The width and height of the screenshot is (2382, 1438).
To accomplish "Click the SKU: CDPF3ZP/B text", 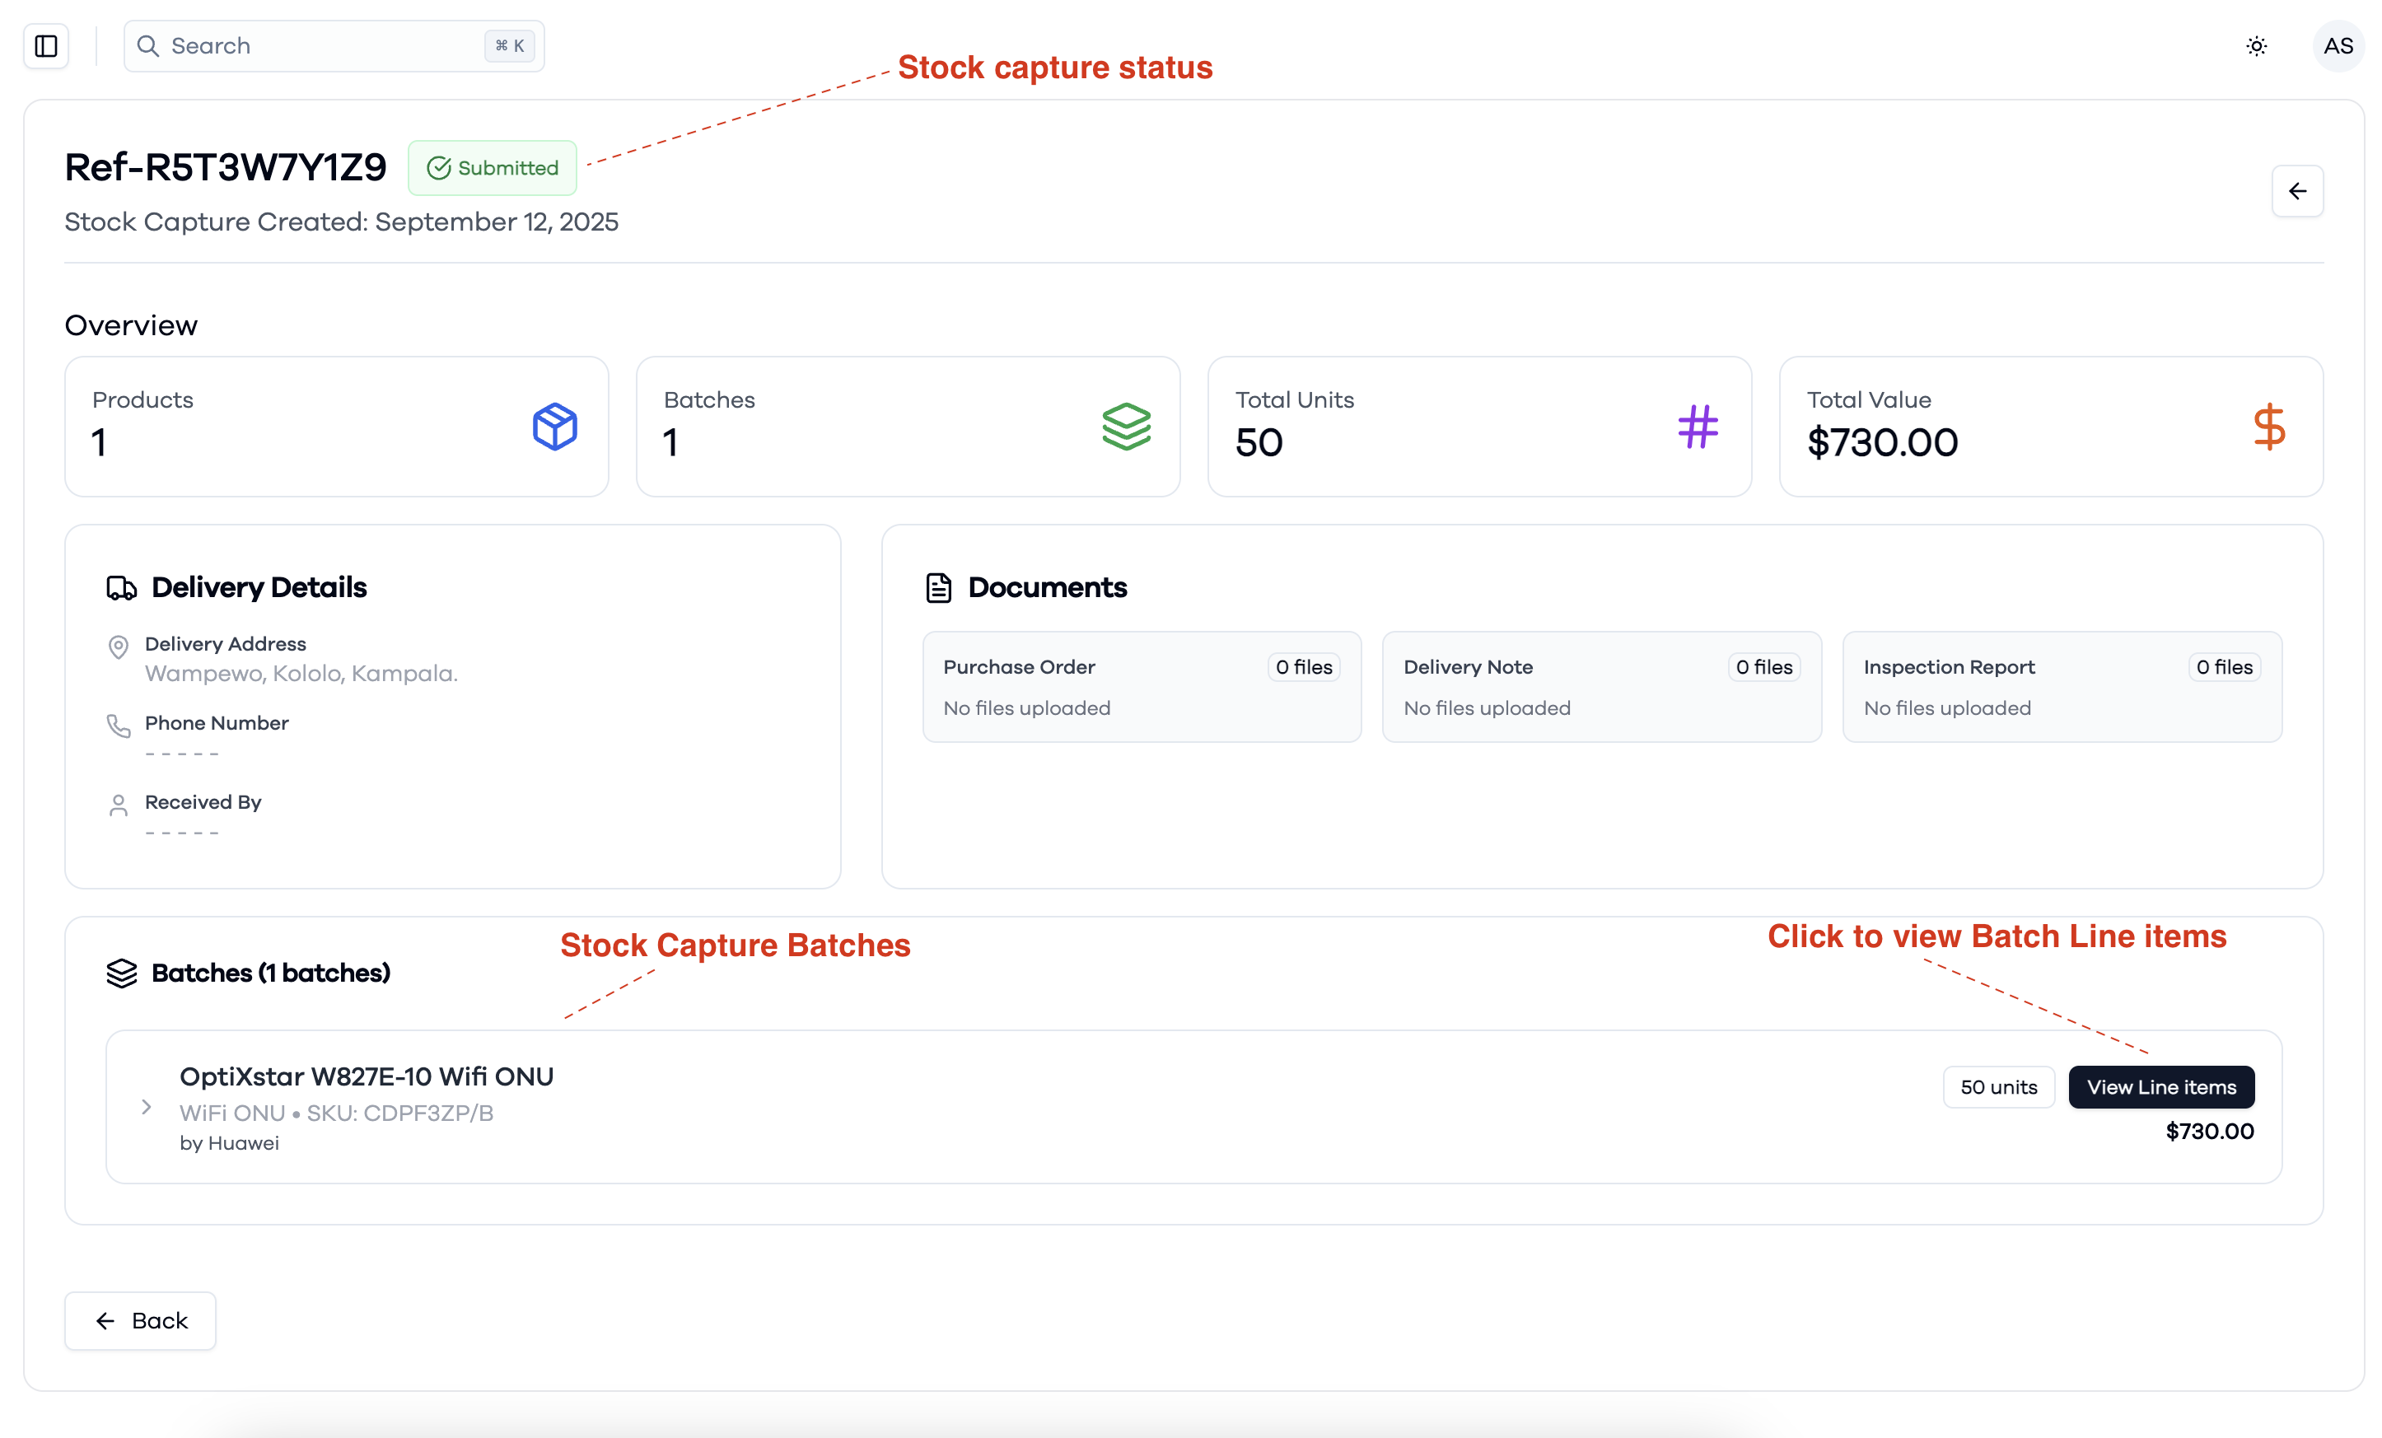I will coord(399,1114).
